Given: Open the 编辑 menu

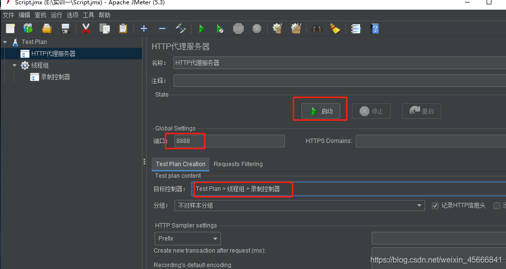Looking at the screenshot, I should tap(24, 15).
